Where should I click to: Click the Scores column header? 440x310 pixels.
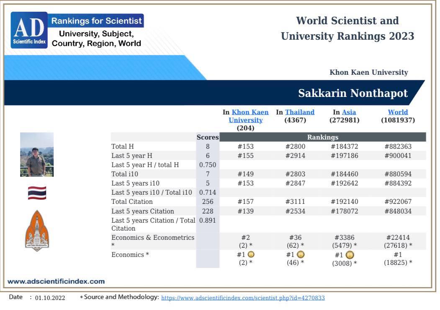coord(208,137)
